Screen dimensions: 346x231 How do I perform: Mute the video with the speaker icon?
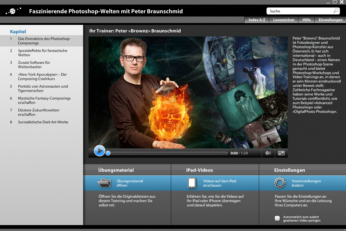pyautogui.click(x=268, y=153)
